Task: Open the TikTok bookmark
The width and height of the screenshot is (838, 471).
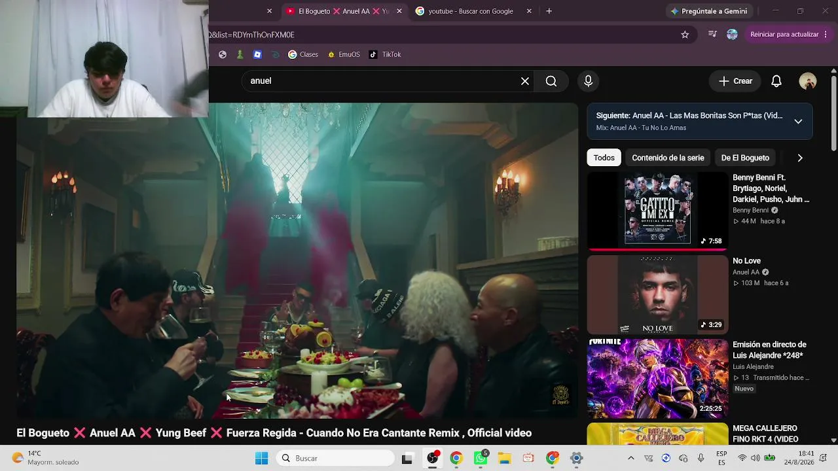Action: tap(385, 54)
